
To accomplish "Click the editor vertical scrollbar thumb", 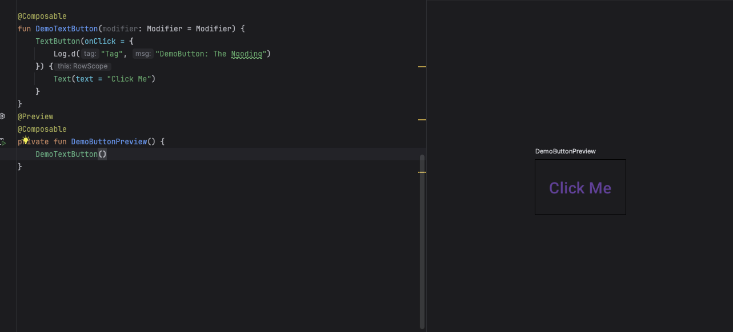I will 422,240.
